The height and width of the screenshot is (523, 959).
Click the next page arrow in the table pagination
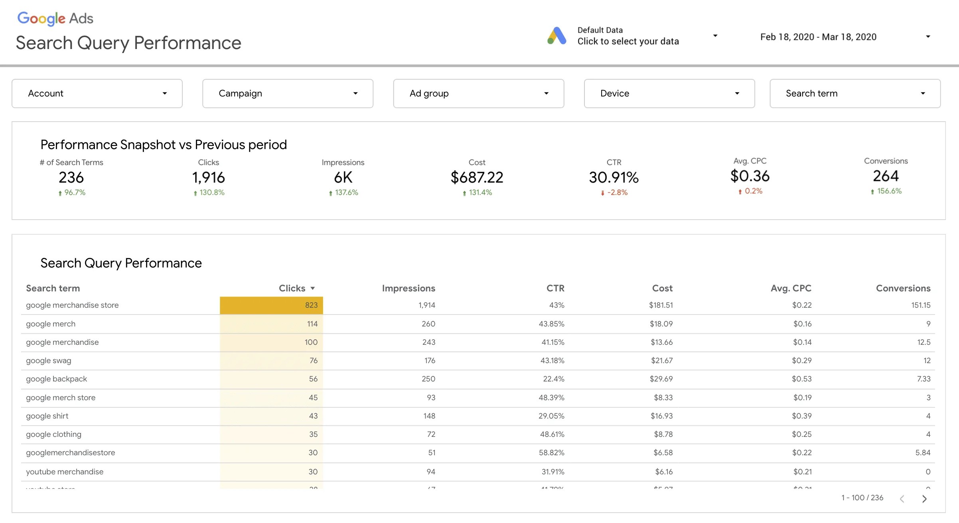coord(925,499)
